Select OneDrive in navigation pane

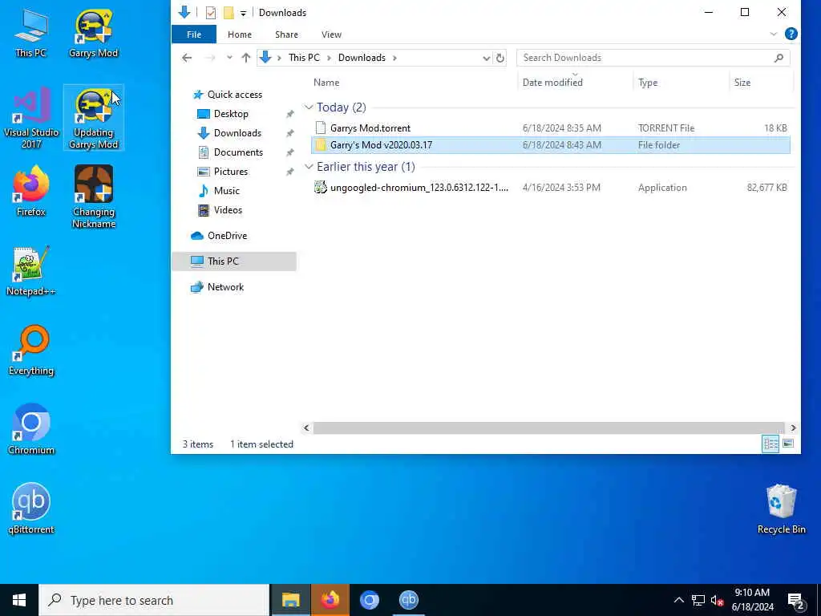[227, 236]
